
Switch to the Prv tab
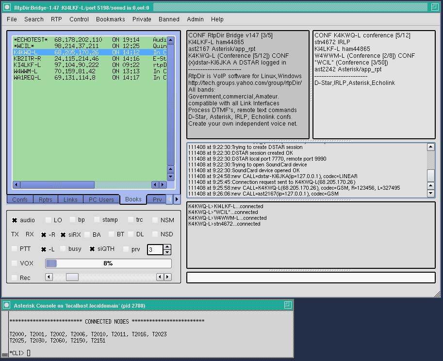click(157, 199)
